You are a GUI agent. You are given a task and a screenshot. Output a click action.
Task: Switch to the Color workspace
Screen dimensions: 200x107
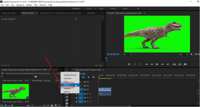pyautogui.click(x=101, y=8)
